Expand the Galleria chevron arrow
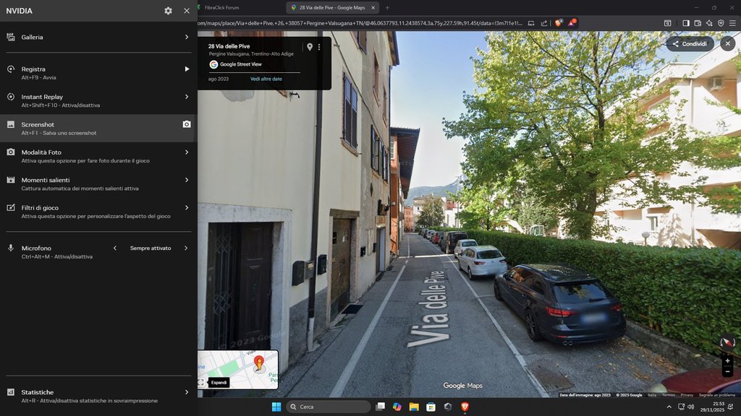The image size is (741, 416). (187, 37)
